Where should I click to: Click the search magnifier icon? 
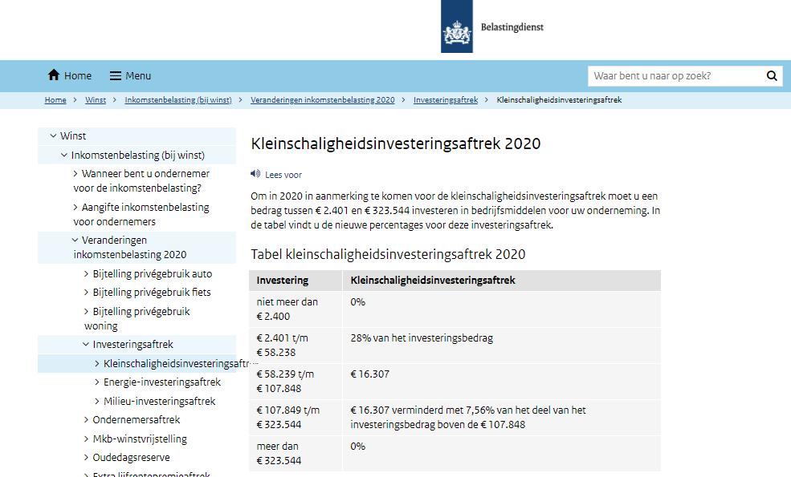click(772, 75)
